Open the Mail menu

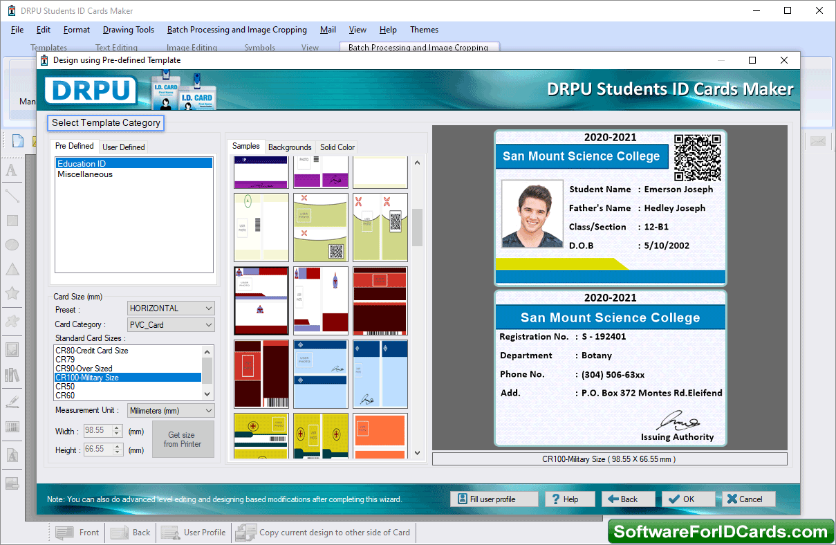tap(328, 30)
